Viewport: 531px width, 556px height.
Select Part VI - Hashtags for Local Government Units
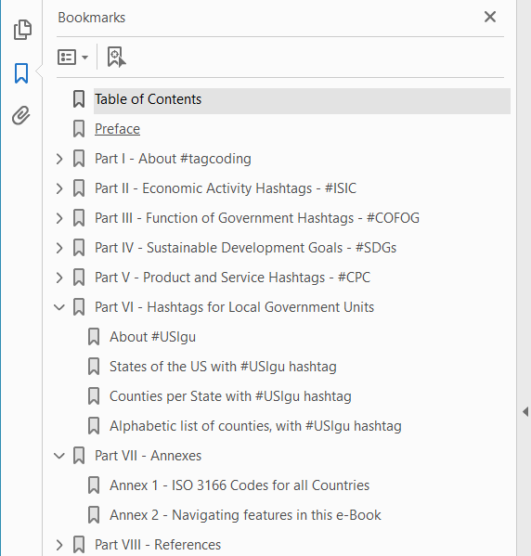[x=234, y=307]
